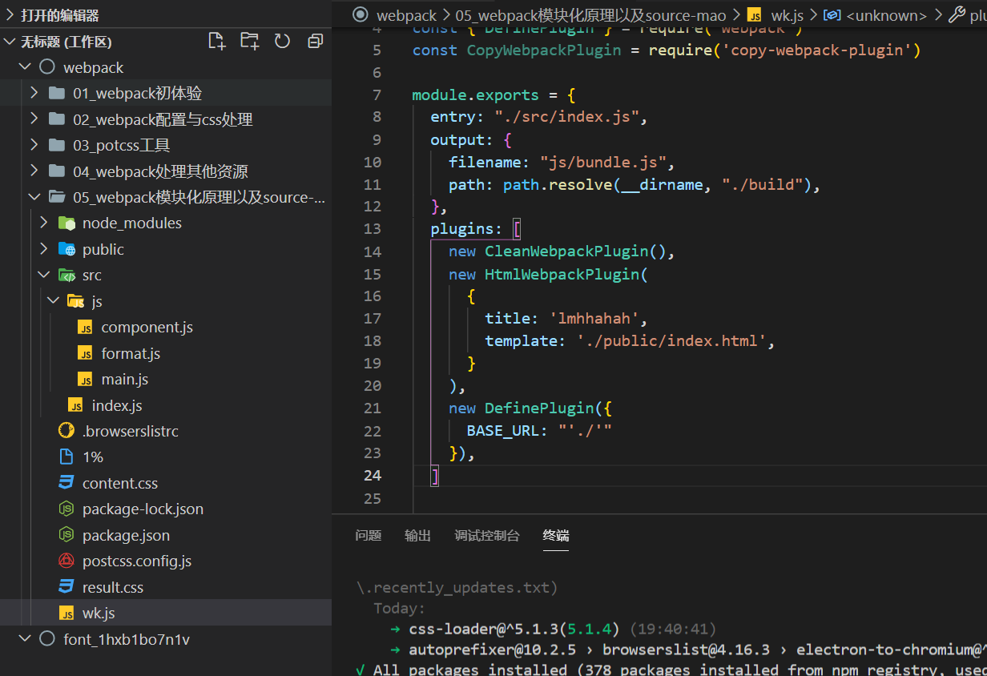Expand the 03_potcss工具 folder chevron
The width and height of the screenshot is (987, 676).
coord(34,145)
